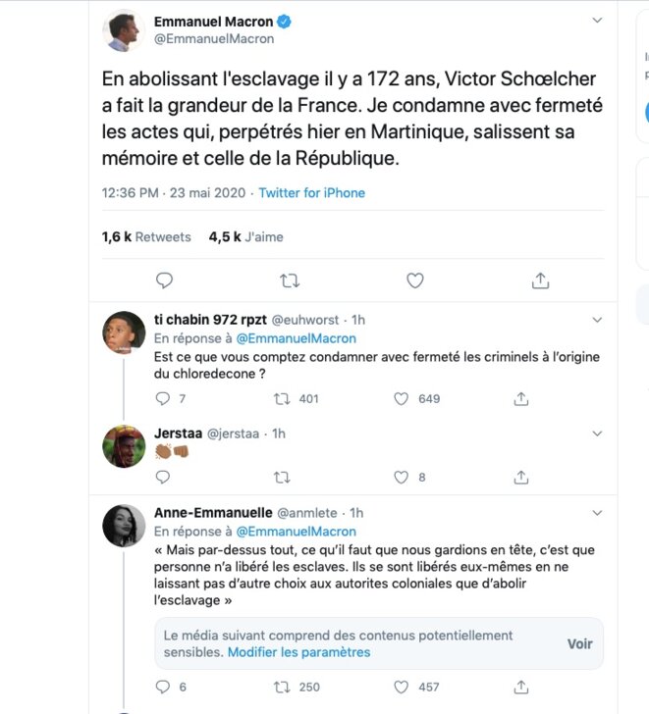649x714 pixels.
Task: Retweet Anne-Emmanuelle's reply
Action: [282, 687]
